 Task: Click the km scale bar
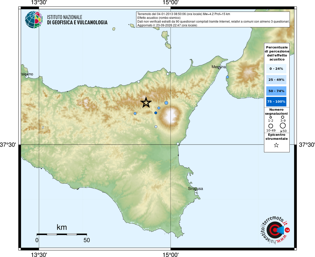(x=62, y=234)
